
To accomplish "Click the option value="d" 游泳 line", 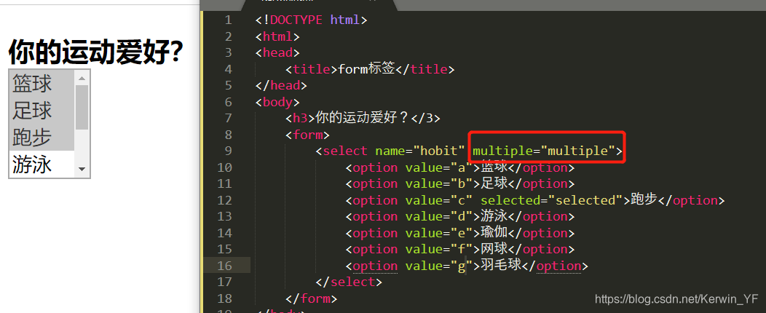I will [459, 216].
